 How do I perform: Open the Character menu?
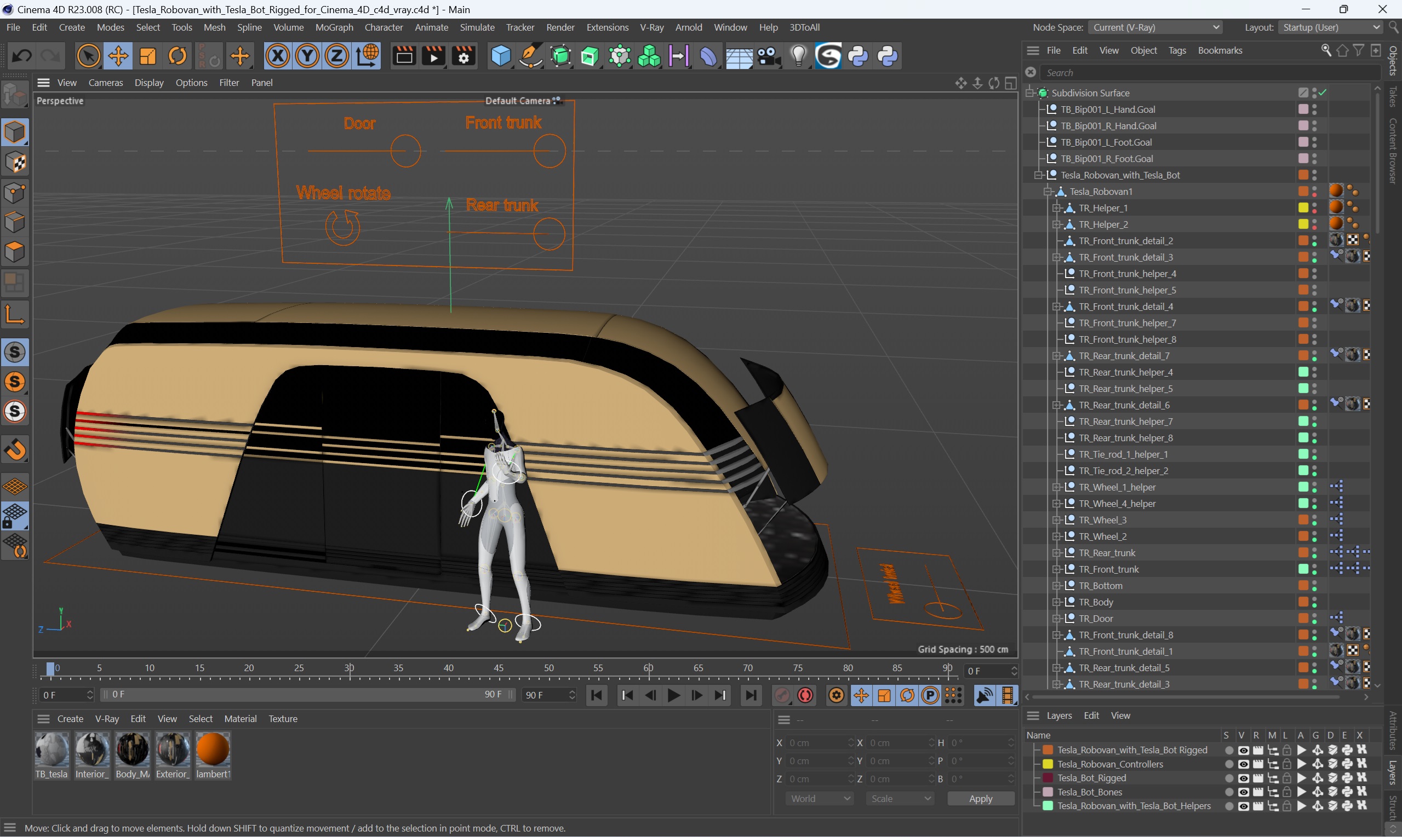384,27
